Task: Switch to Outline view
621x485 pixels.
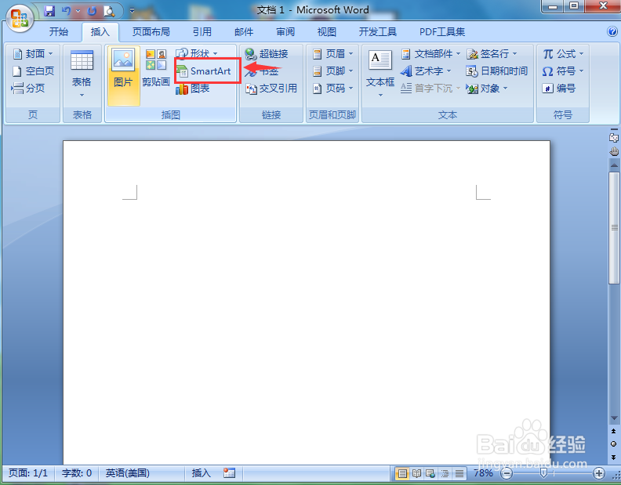Action: pyautogui.click(x=445, y=473)
